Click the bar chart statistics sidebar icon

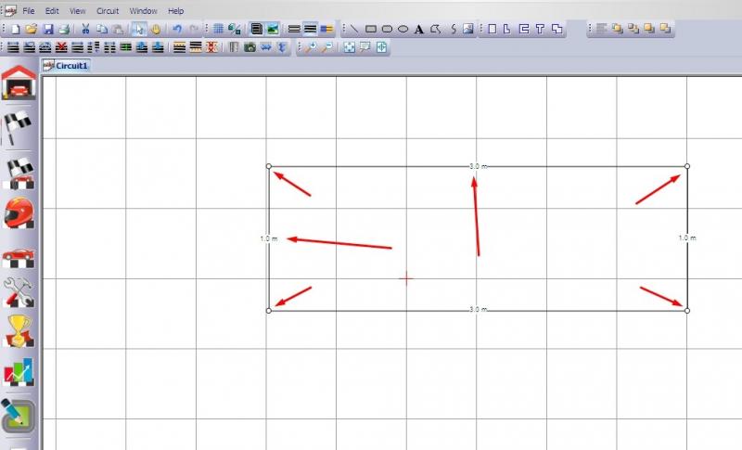tap(19, 373)
